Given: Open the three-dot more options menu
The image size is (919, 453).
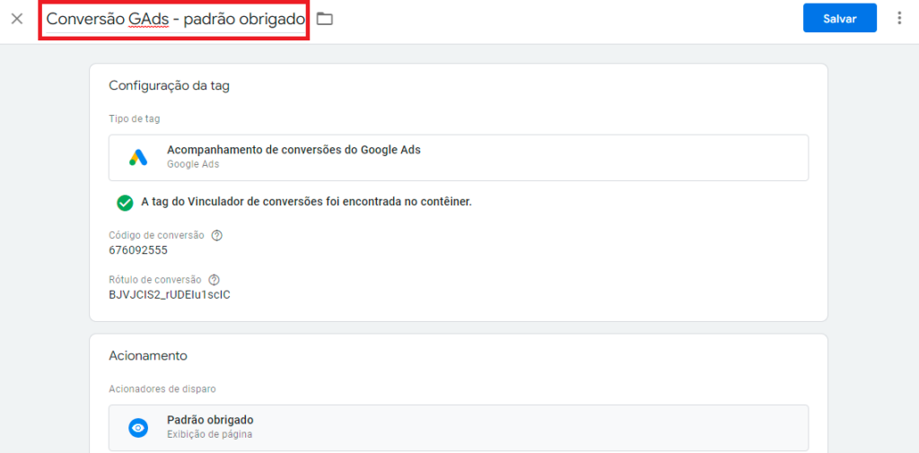Looking at the screenshot, I should coord(899,18).
